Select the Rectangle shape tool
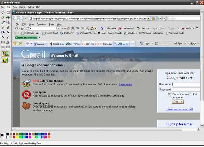Screen dimensions: 204x147 coord(3,42)
